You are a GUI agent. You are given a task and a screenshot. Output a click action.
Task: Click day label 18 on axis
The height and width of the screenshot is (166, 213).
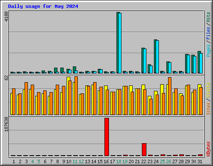click(x=119, y=161)
